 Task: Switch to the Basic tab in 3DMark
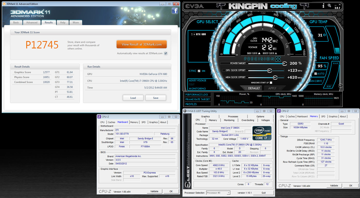pyautogui.click(x=16, y=23)
